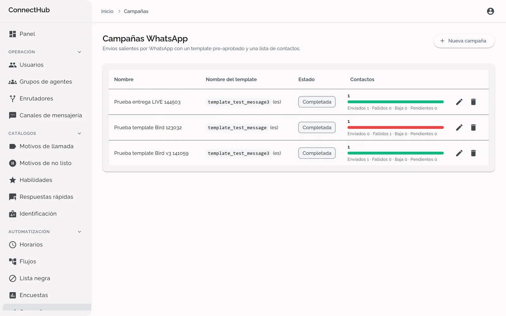Click the Habilidades star icon
Image resolution: width=506 pixels, height=316 pixels.
point(13,180)
